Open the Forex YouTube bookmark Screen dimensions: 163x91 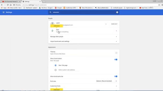[x=146, y=8]
